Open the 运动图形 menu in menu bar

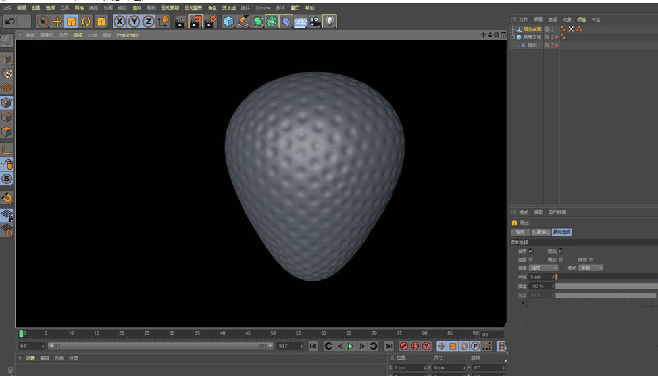tap(193, 8)
